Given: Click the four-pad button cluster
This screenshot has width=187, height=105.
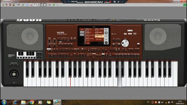Looking at the screenshot, I should (39, 55).
